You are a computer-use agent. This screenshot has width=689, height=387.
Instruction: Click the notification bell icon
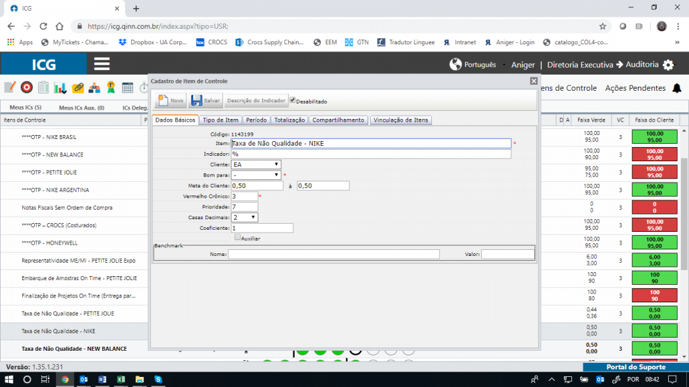tap(677, 88)
